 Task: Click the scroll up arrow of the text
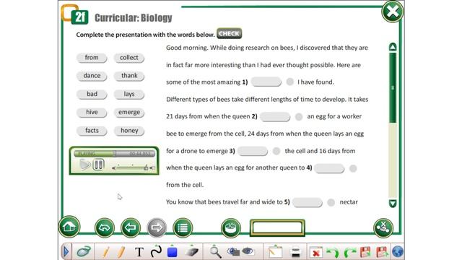(x=393, y=47)
